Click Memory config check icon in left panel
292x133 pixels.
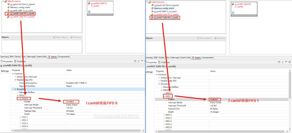[8, 7]
